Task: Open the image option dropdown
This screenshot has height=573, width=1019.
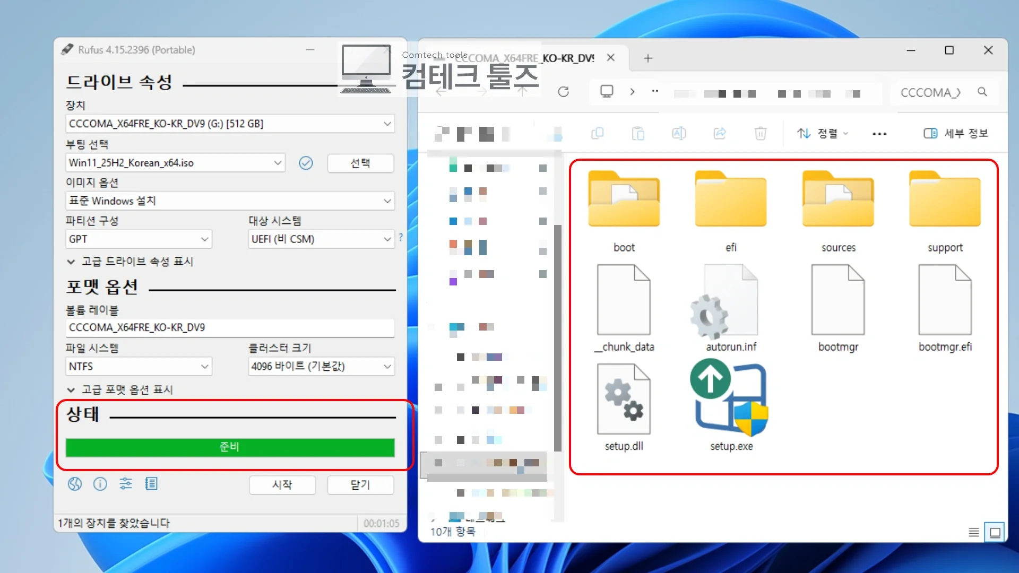Action: 230,201
